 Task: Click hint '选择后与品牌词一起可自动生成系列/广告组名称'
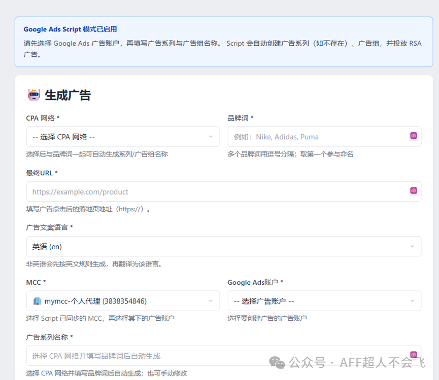click(97, 154)
